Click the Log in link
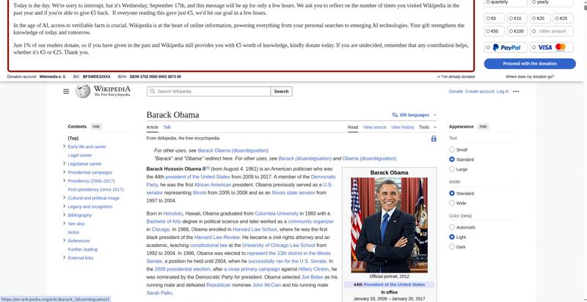The height and width of the screenshot is (302, 587). tap(503, 92)
